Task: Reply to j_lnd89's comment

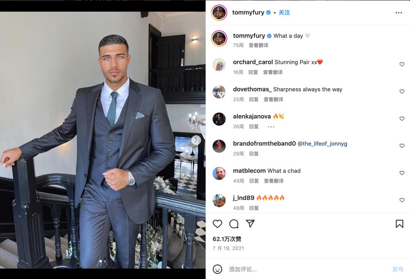Action: (254, 208)
